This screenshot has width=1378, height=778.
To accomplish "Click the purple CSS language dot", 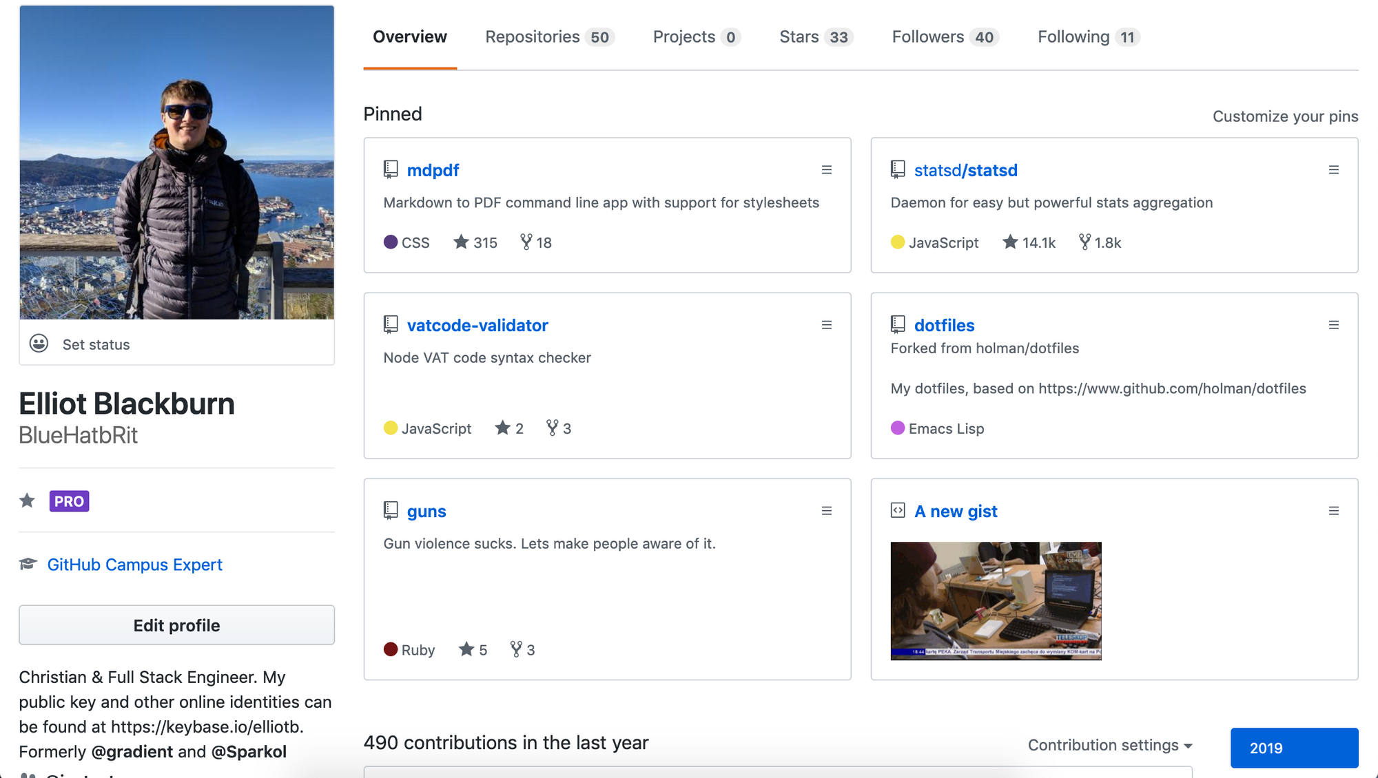I will (391, 242).
